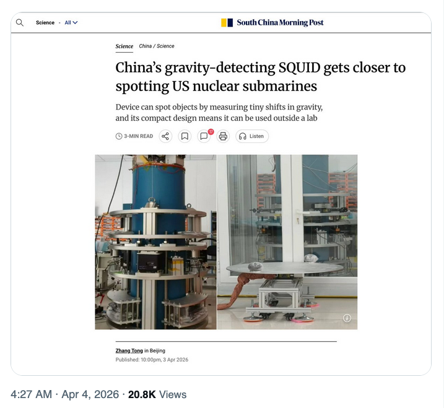Image resolution: width=444 pixels, height=408 pixels.
Task: Open the turntable apparatus photo
Action: 287,242
